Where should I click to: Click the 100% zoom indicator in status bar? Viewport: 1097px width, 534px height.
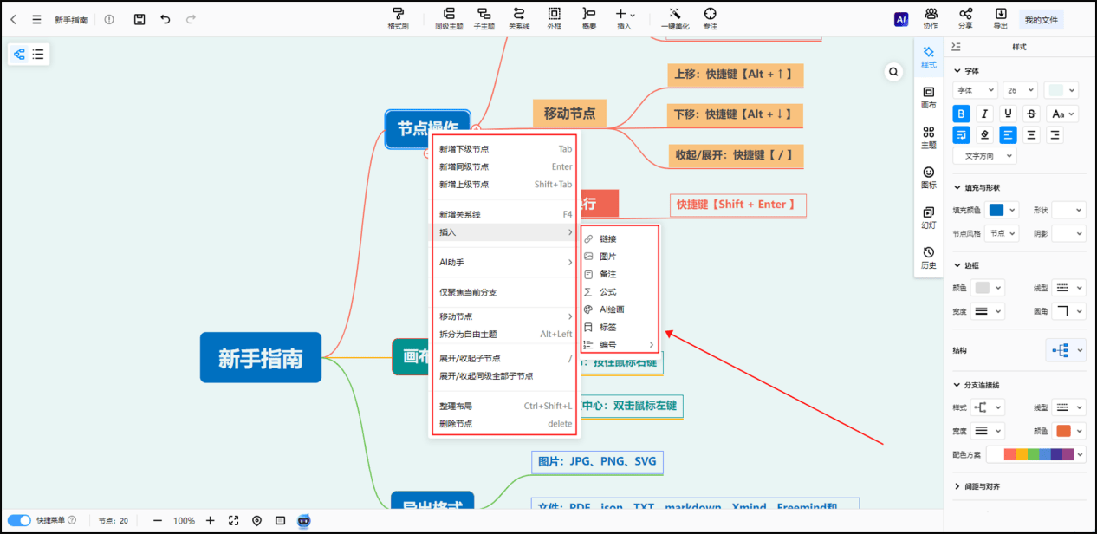click(x=184, y=521)
